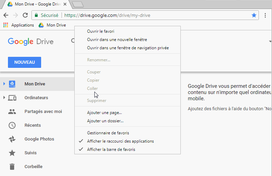Open Suivis in the sidebar
This screenshot has height=176, width=272.
[30, 153]
